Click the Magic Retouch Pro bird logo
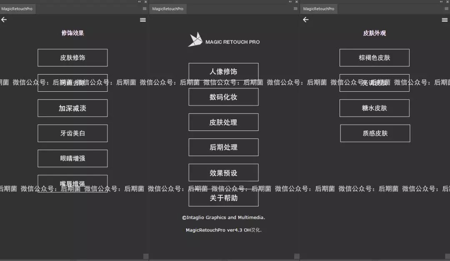 [x=195, y=39]
